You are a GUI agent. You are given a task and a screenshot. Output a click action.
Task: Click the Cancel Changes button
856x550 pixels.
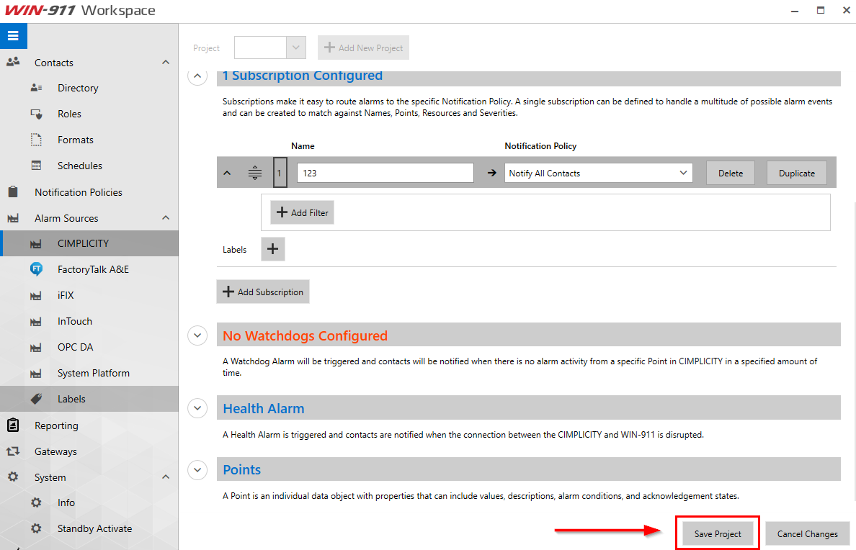(x=808, y=533)
